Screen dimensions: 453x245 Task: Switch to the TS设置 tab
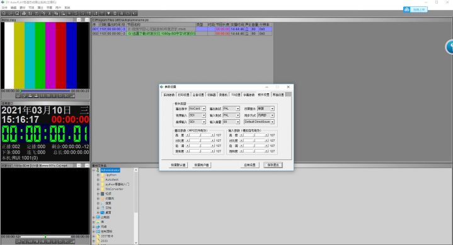pos(236,94)
